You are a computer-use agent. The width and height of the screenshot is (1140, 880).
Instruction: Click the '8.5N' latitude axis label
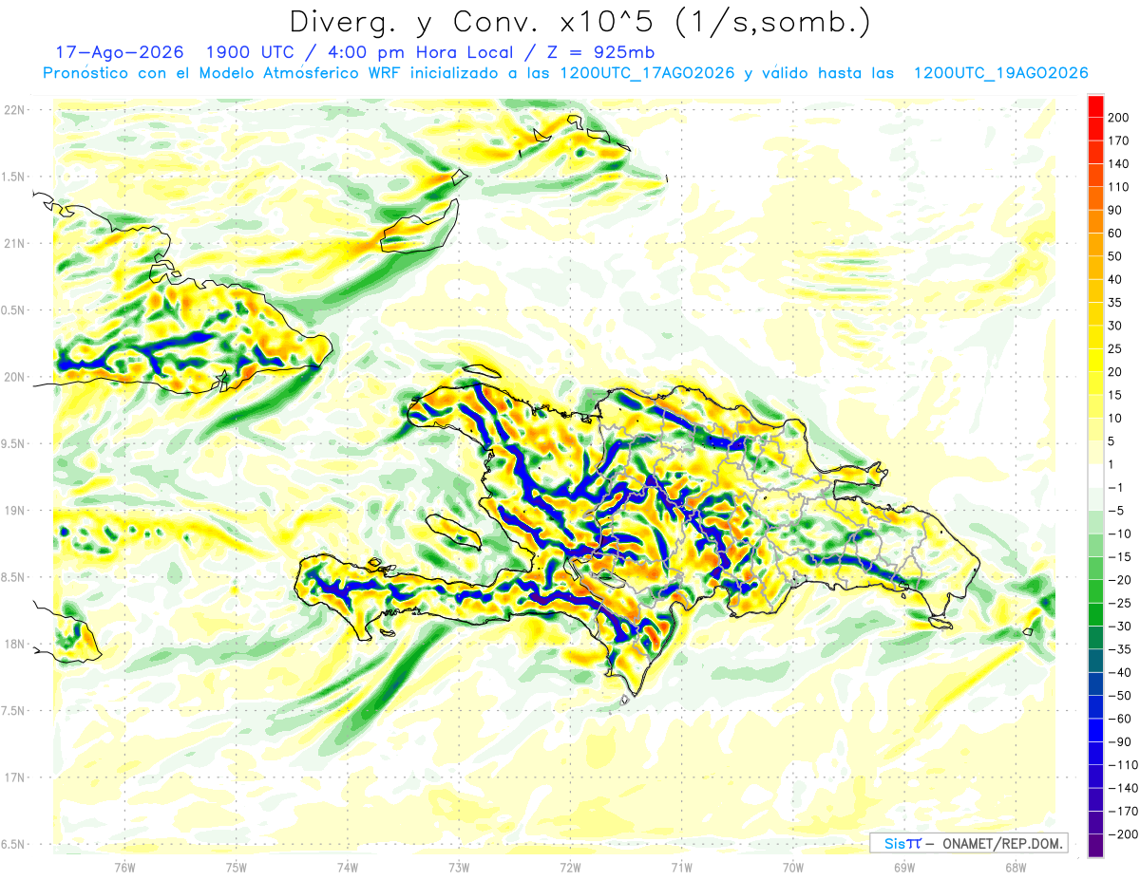point(13,577)
